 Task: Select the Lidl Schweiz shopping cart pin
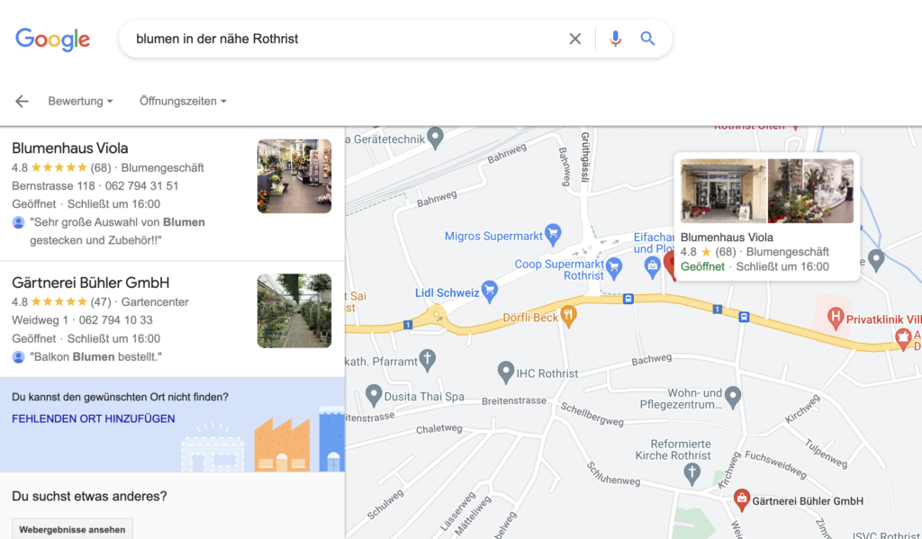489,291
